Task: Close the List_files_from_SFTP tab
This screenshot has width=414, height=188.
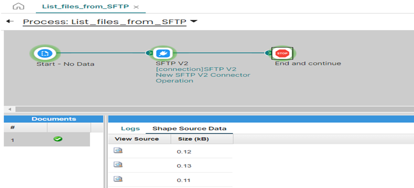Action: (136, 7)
